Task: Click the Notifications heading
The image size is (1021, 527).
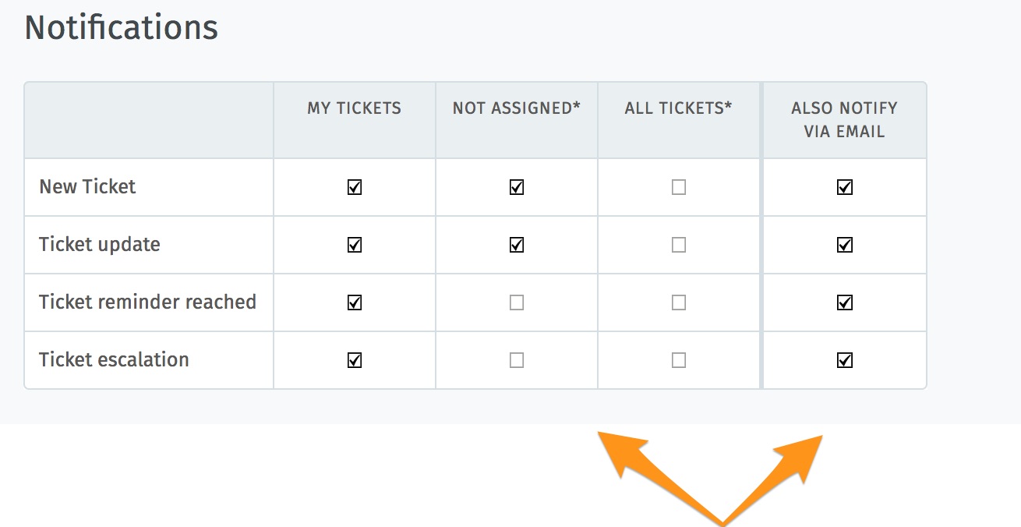Action: (122, 28)
